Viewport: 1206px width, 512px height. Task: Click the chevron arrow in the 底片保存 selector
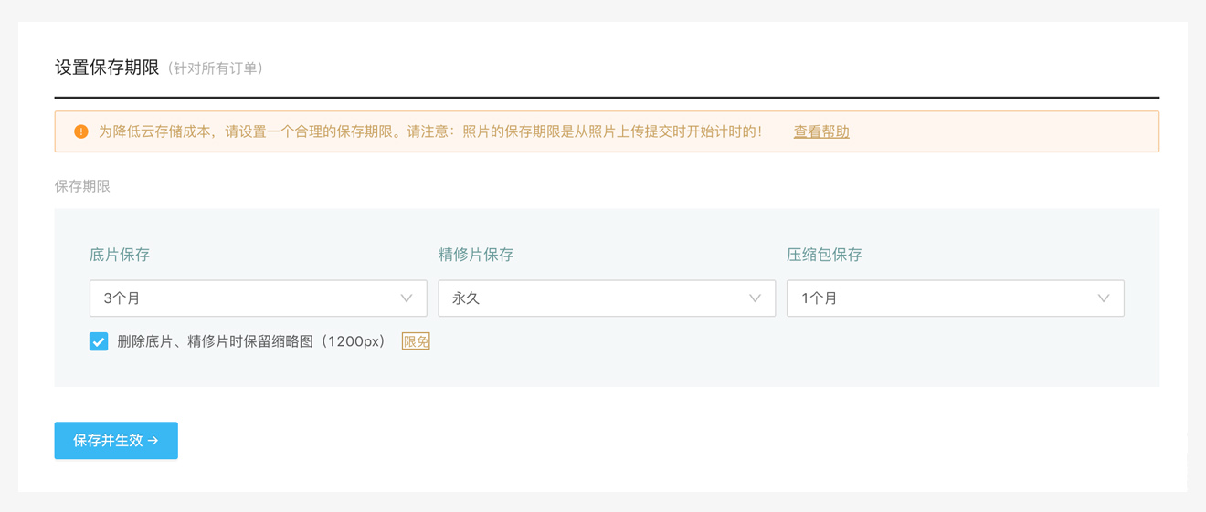coord(407,298)
